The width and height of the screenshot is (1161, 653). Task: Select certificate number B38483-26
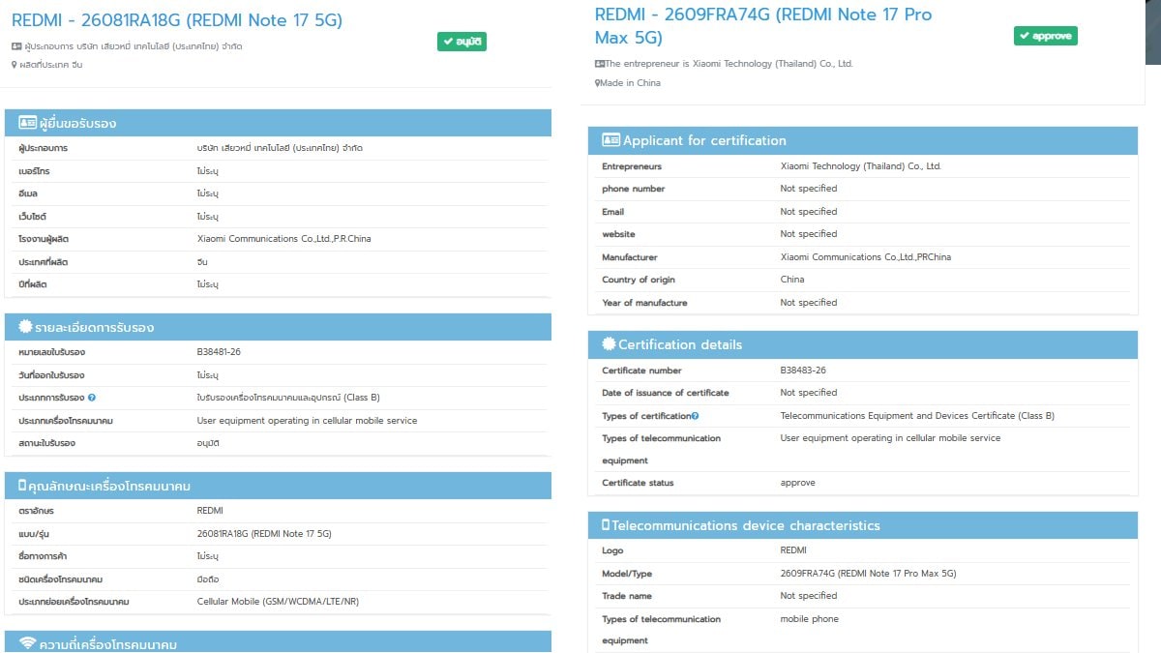(x=803, y=371)
